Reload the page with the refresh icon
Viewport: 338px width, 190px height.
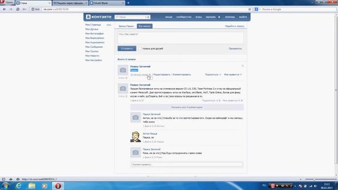[17, 9]
